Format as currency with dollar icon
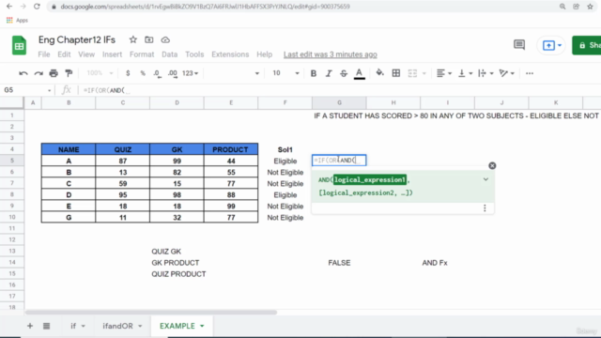 click(128, 73)
